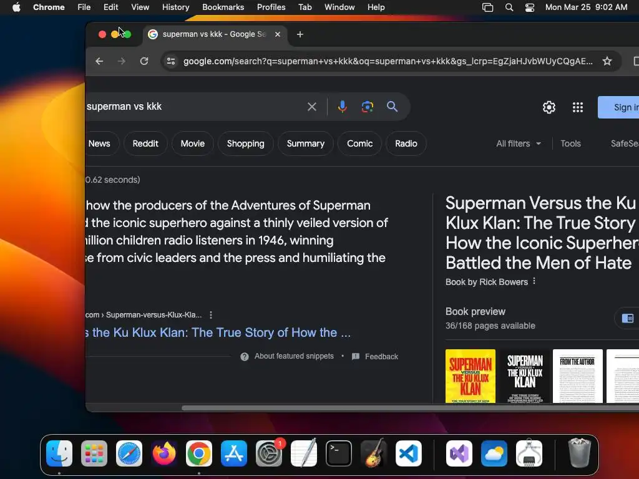The height and width of the screenshot is (479, 639).
Task: Open Safari from the dock
Action: tap(129, 453)
